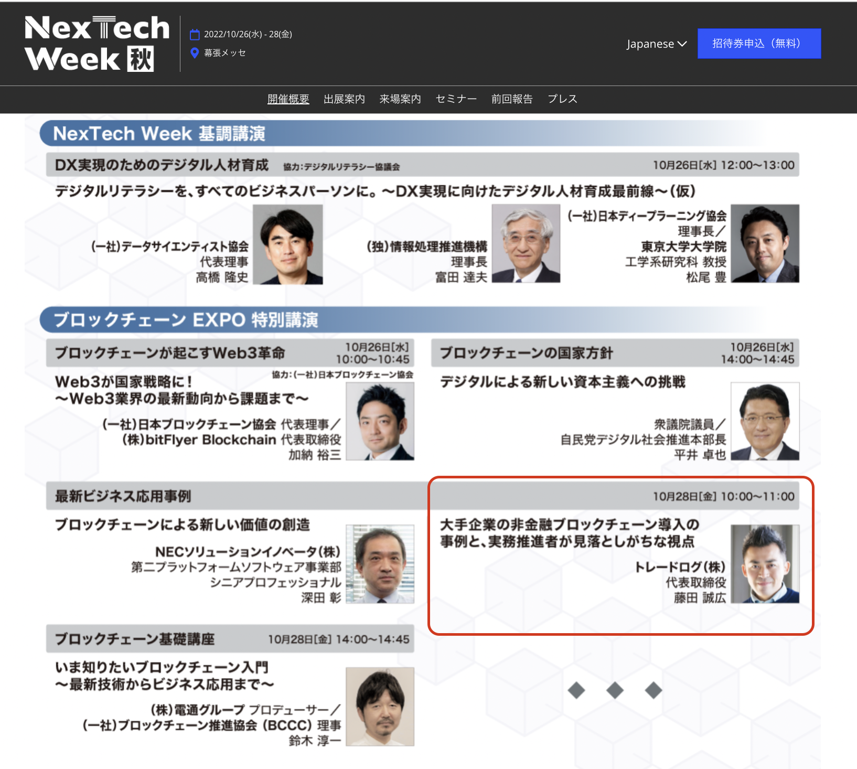Click the 10月26日[水] 12:00～13:00 time text
Screen dimensions: 857x769
point(724,165)
